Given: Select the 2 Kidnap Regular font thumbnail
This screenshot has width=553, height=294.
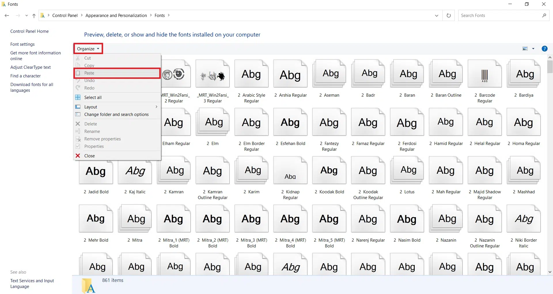Looking at the screenshot, I should point(290,171).
